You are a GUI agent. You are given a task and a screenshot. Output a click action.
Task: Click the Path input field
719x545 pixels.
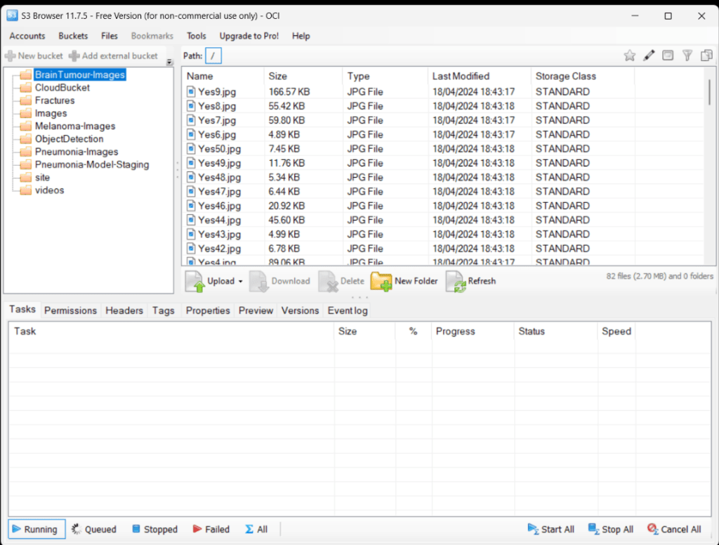213,55
